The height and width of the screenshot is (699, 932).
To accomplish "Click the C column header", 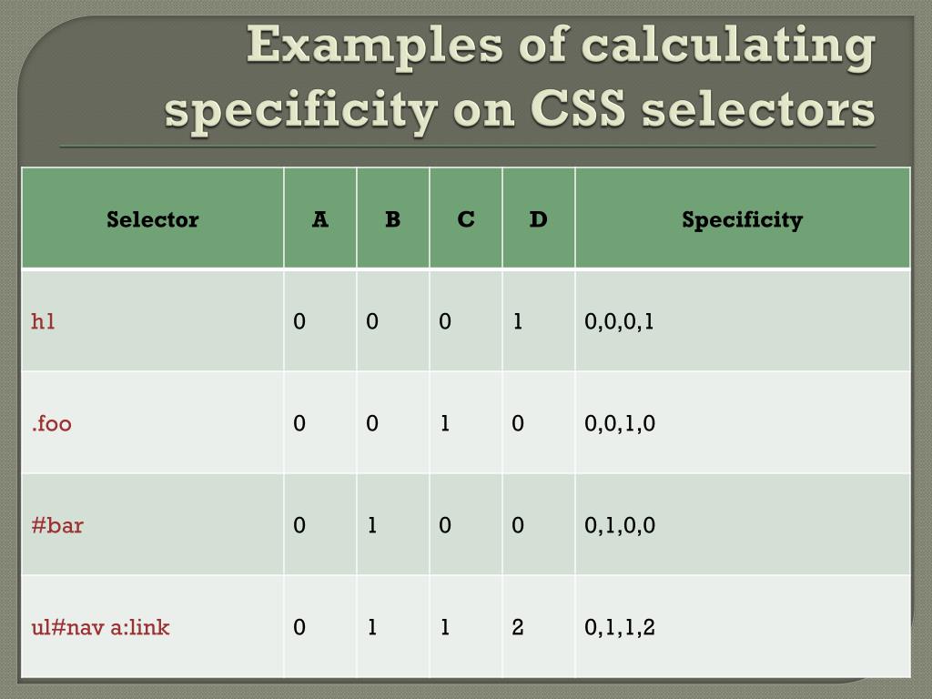I will coord(466,218).
